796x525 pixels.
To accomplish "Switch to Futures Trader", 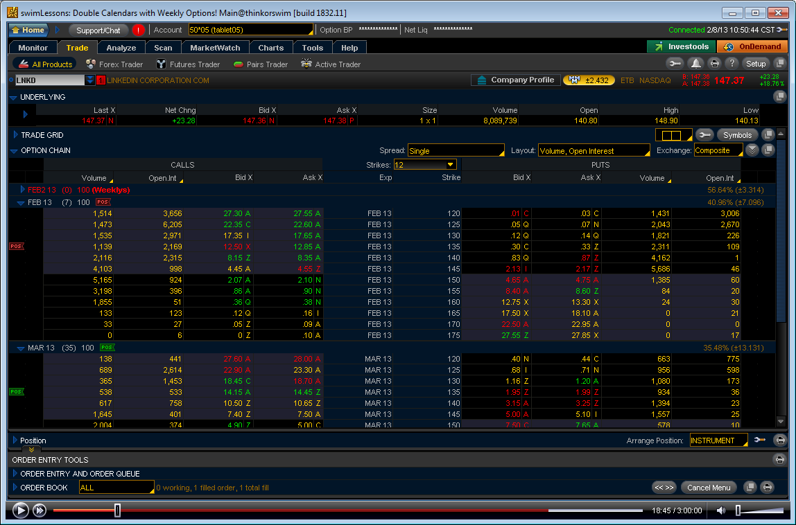I will coord(188,64).
